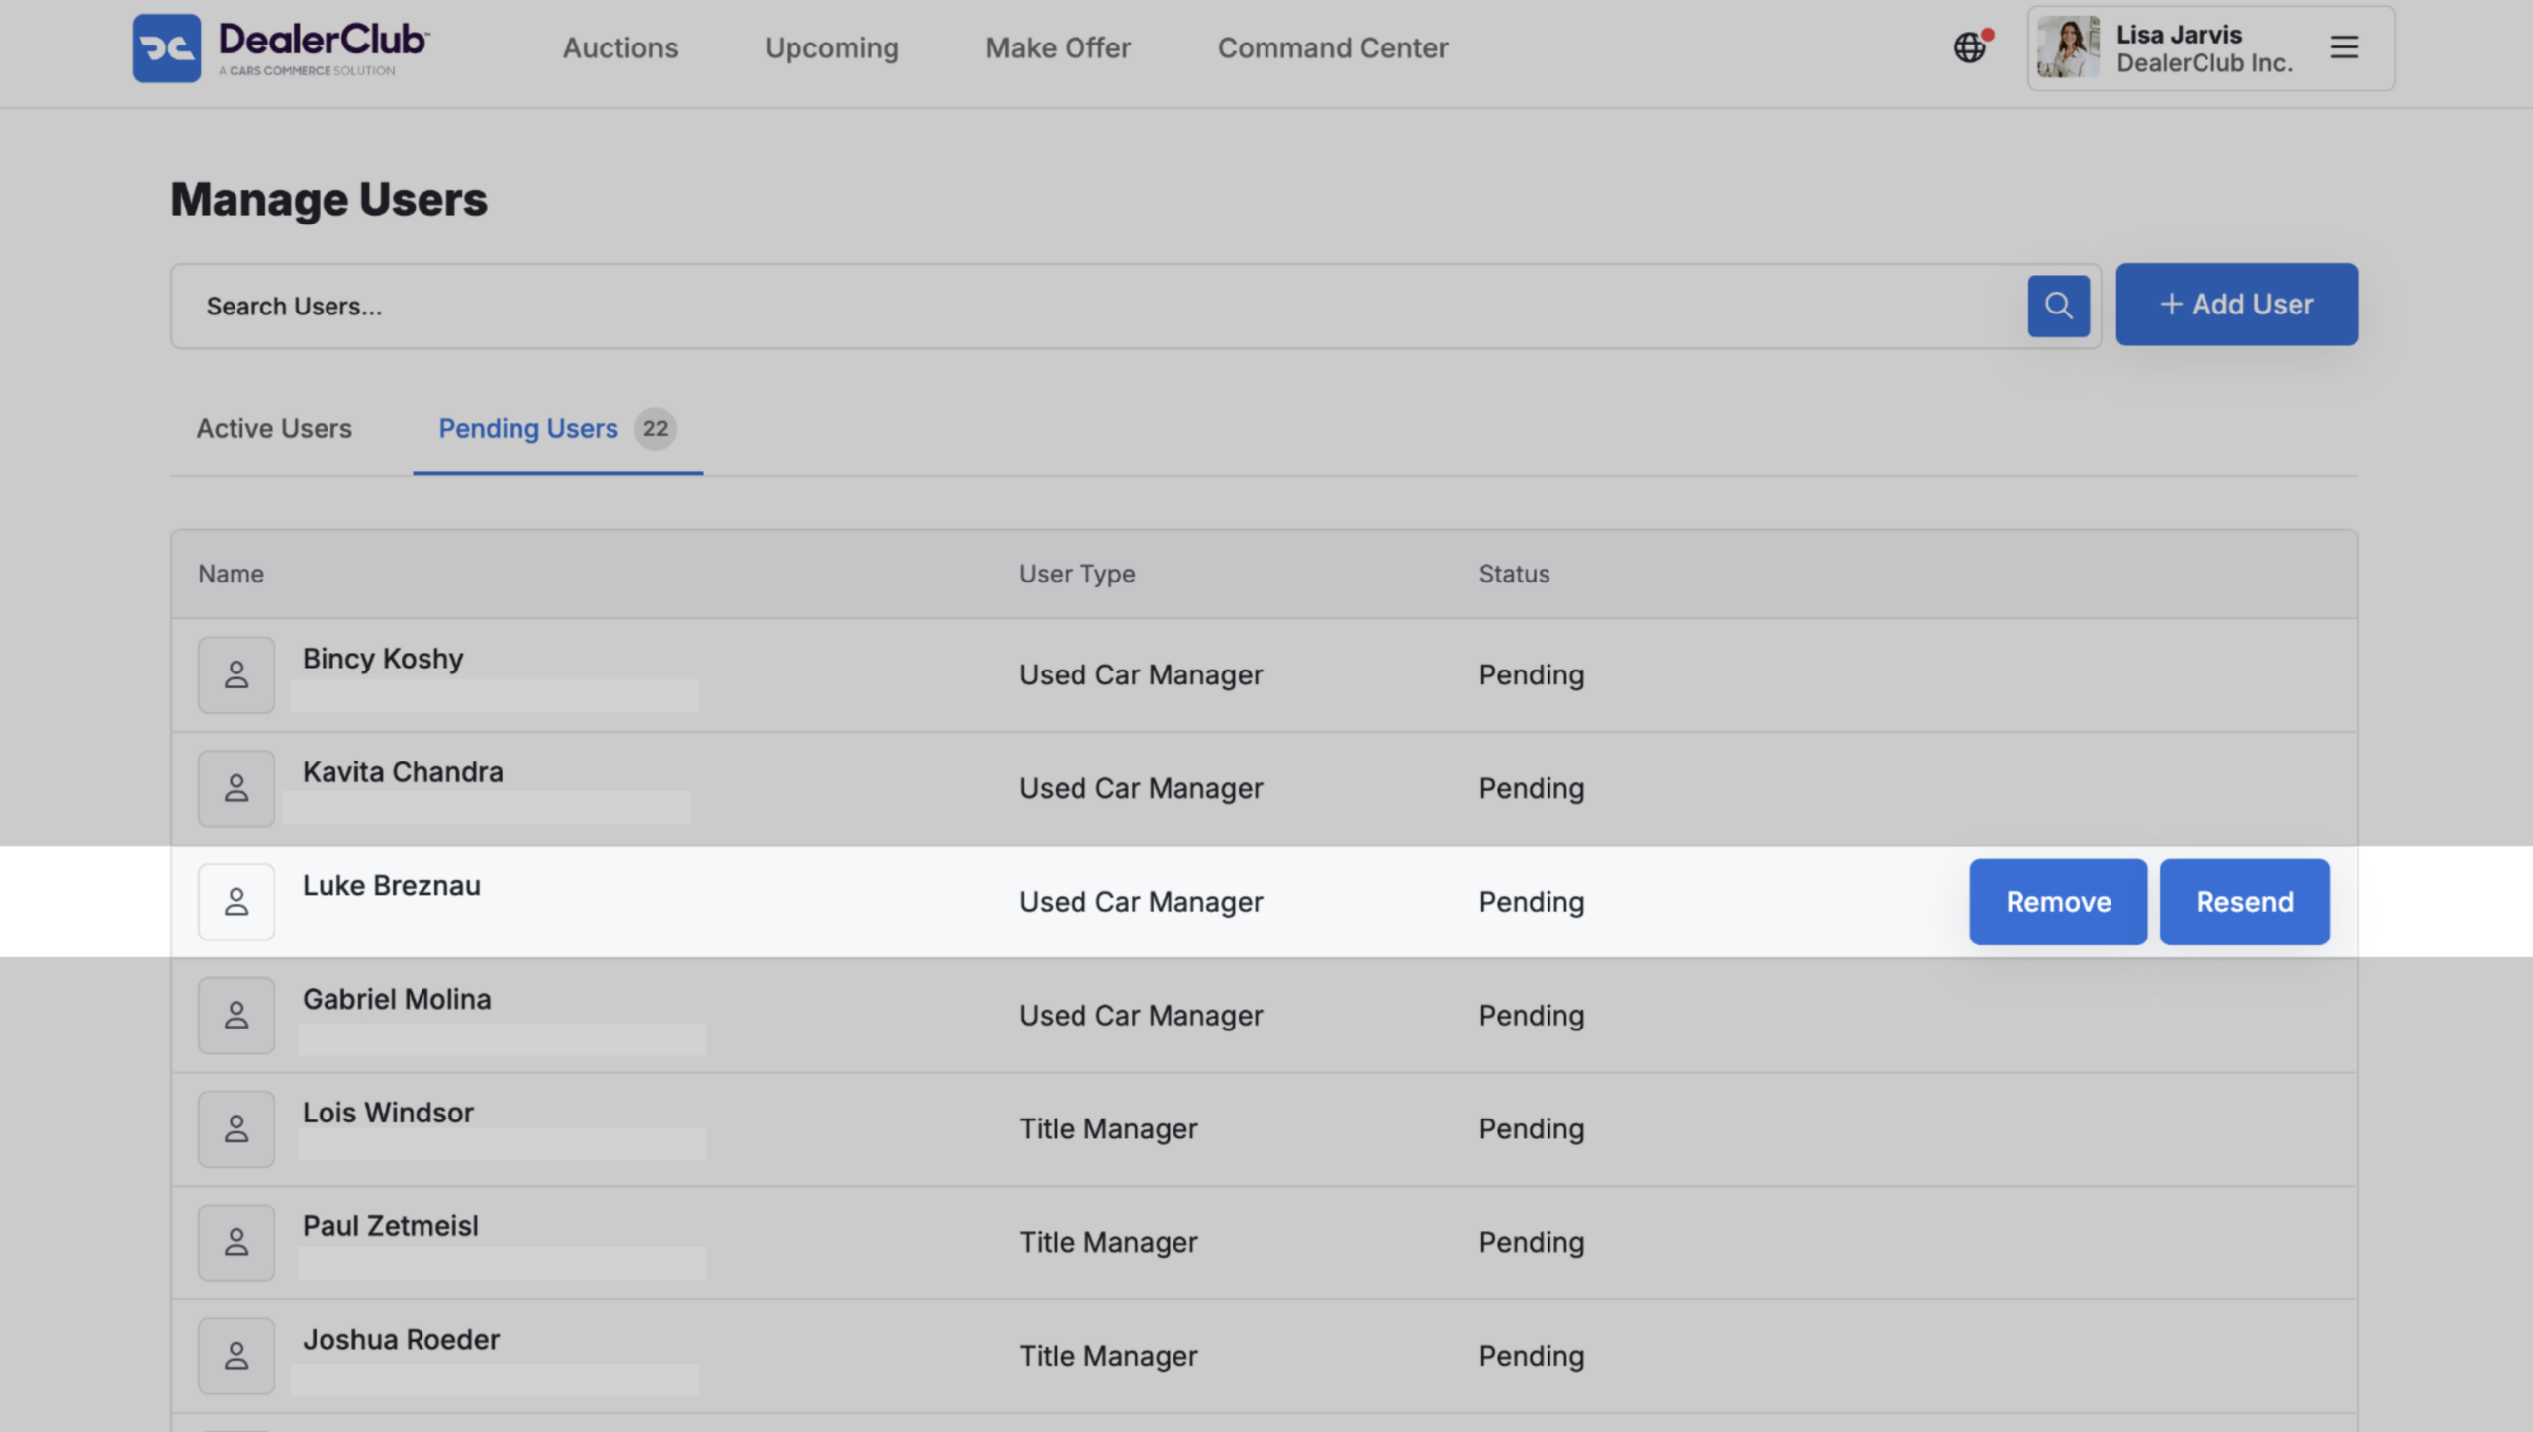2533x1432 pixels.
Task: Click Lisa Jarvis profile photo
Action: [2068, 47]
